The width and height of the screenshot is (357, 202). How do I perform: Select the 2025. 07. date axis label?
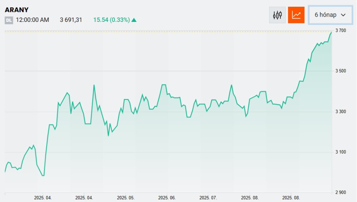tap(208, 198)
